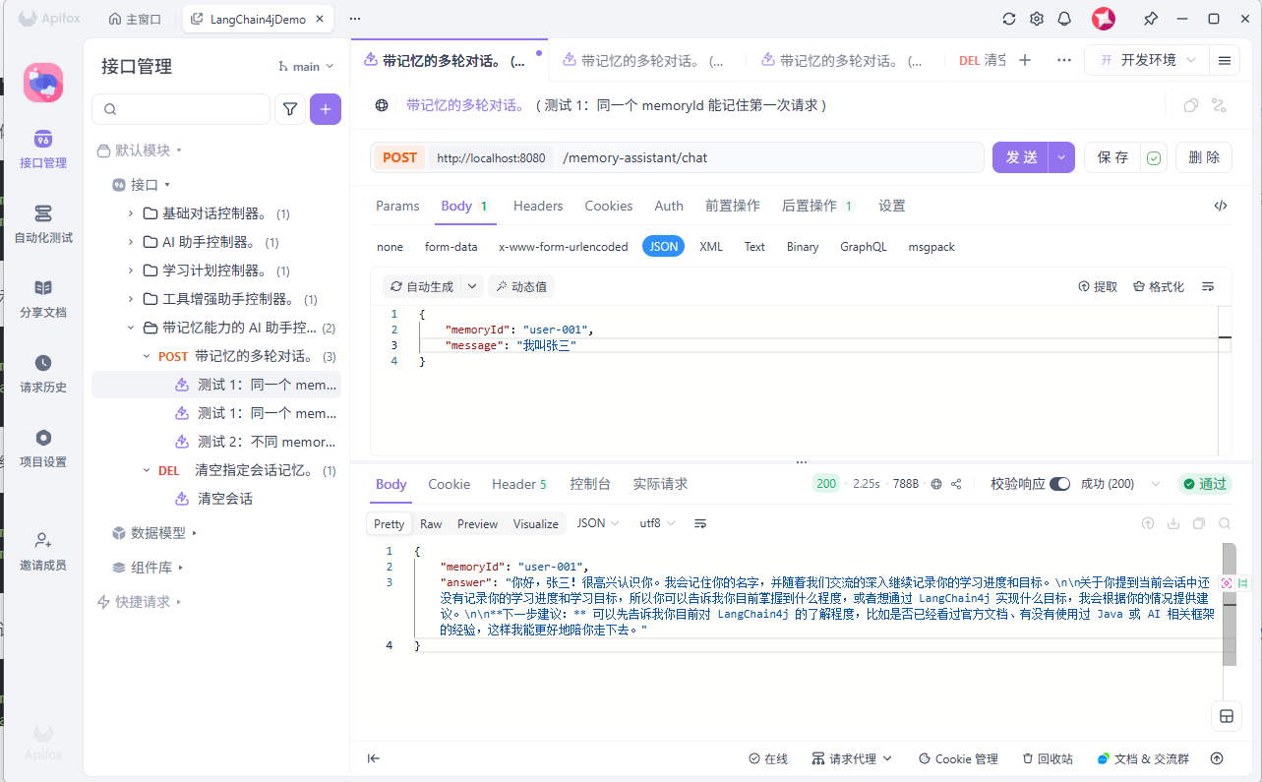The height and width of the screenshot is (782, 1262).
Task: Click the refresh icon in title bar
Action: (x=1009, y=19)
